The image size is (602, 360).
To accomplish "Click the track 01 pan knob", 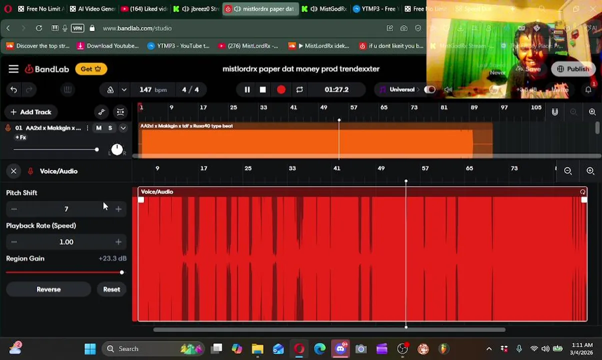I will click(x=117, y=149).
